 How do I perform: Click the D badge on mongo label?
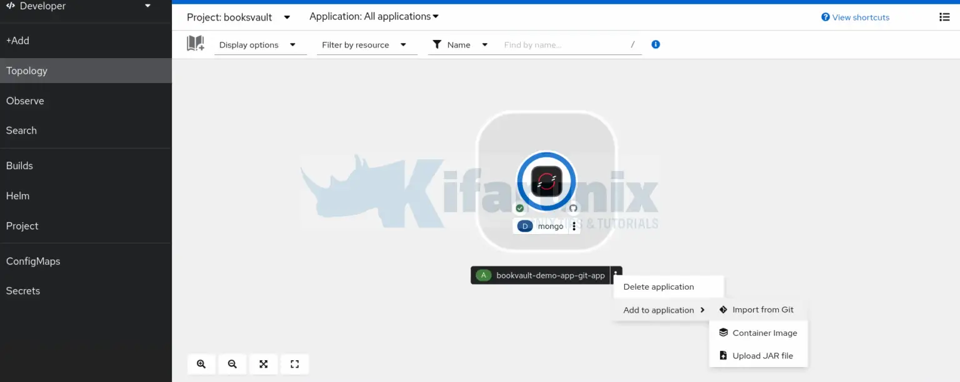pyautogui.click(x=524, y=225)
